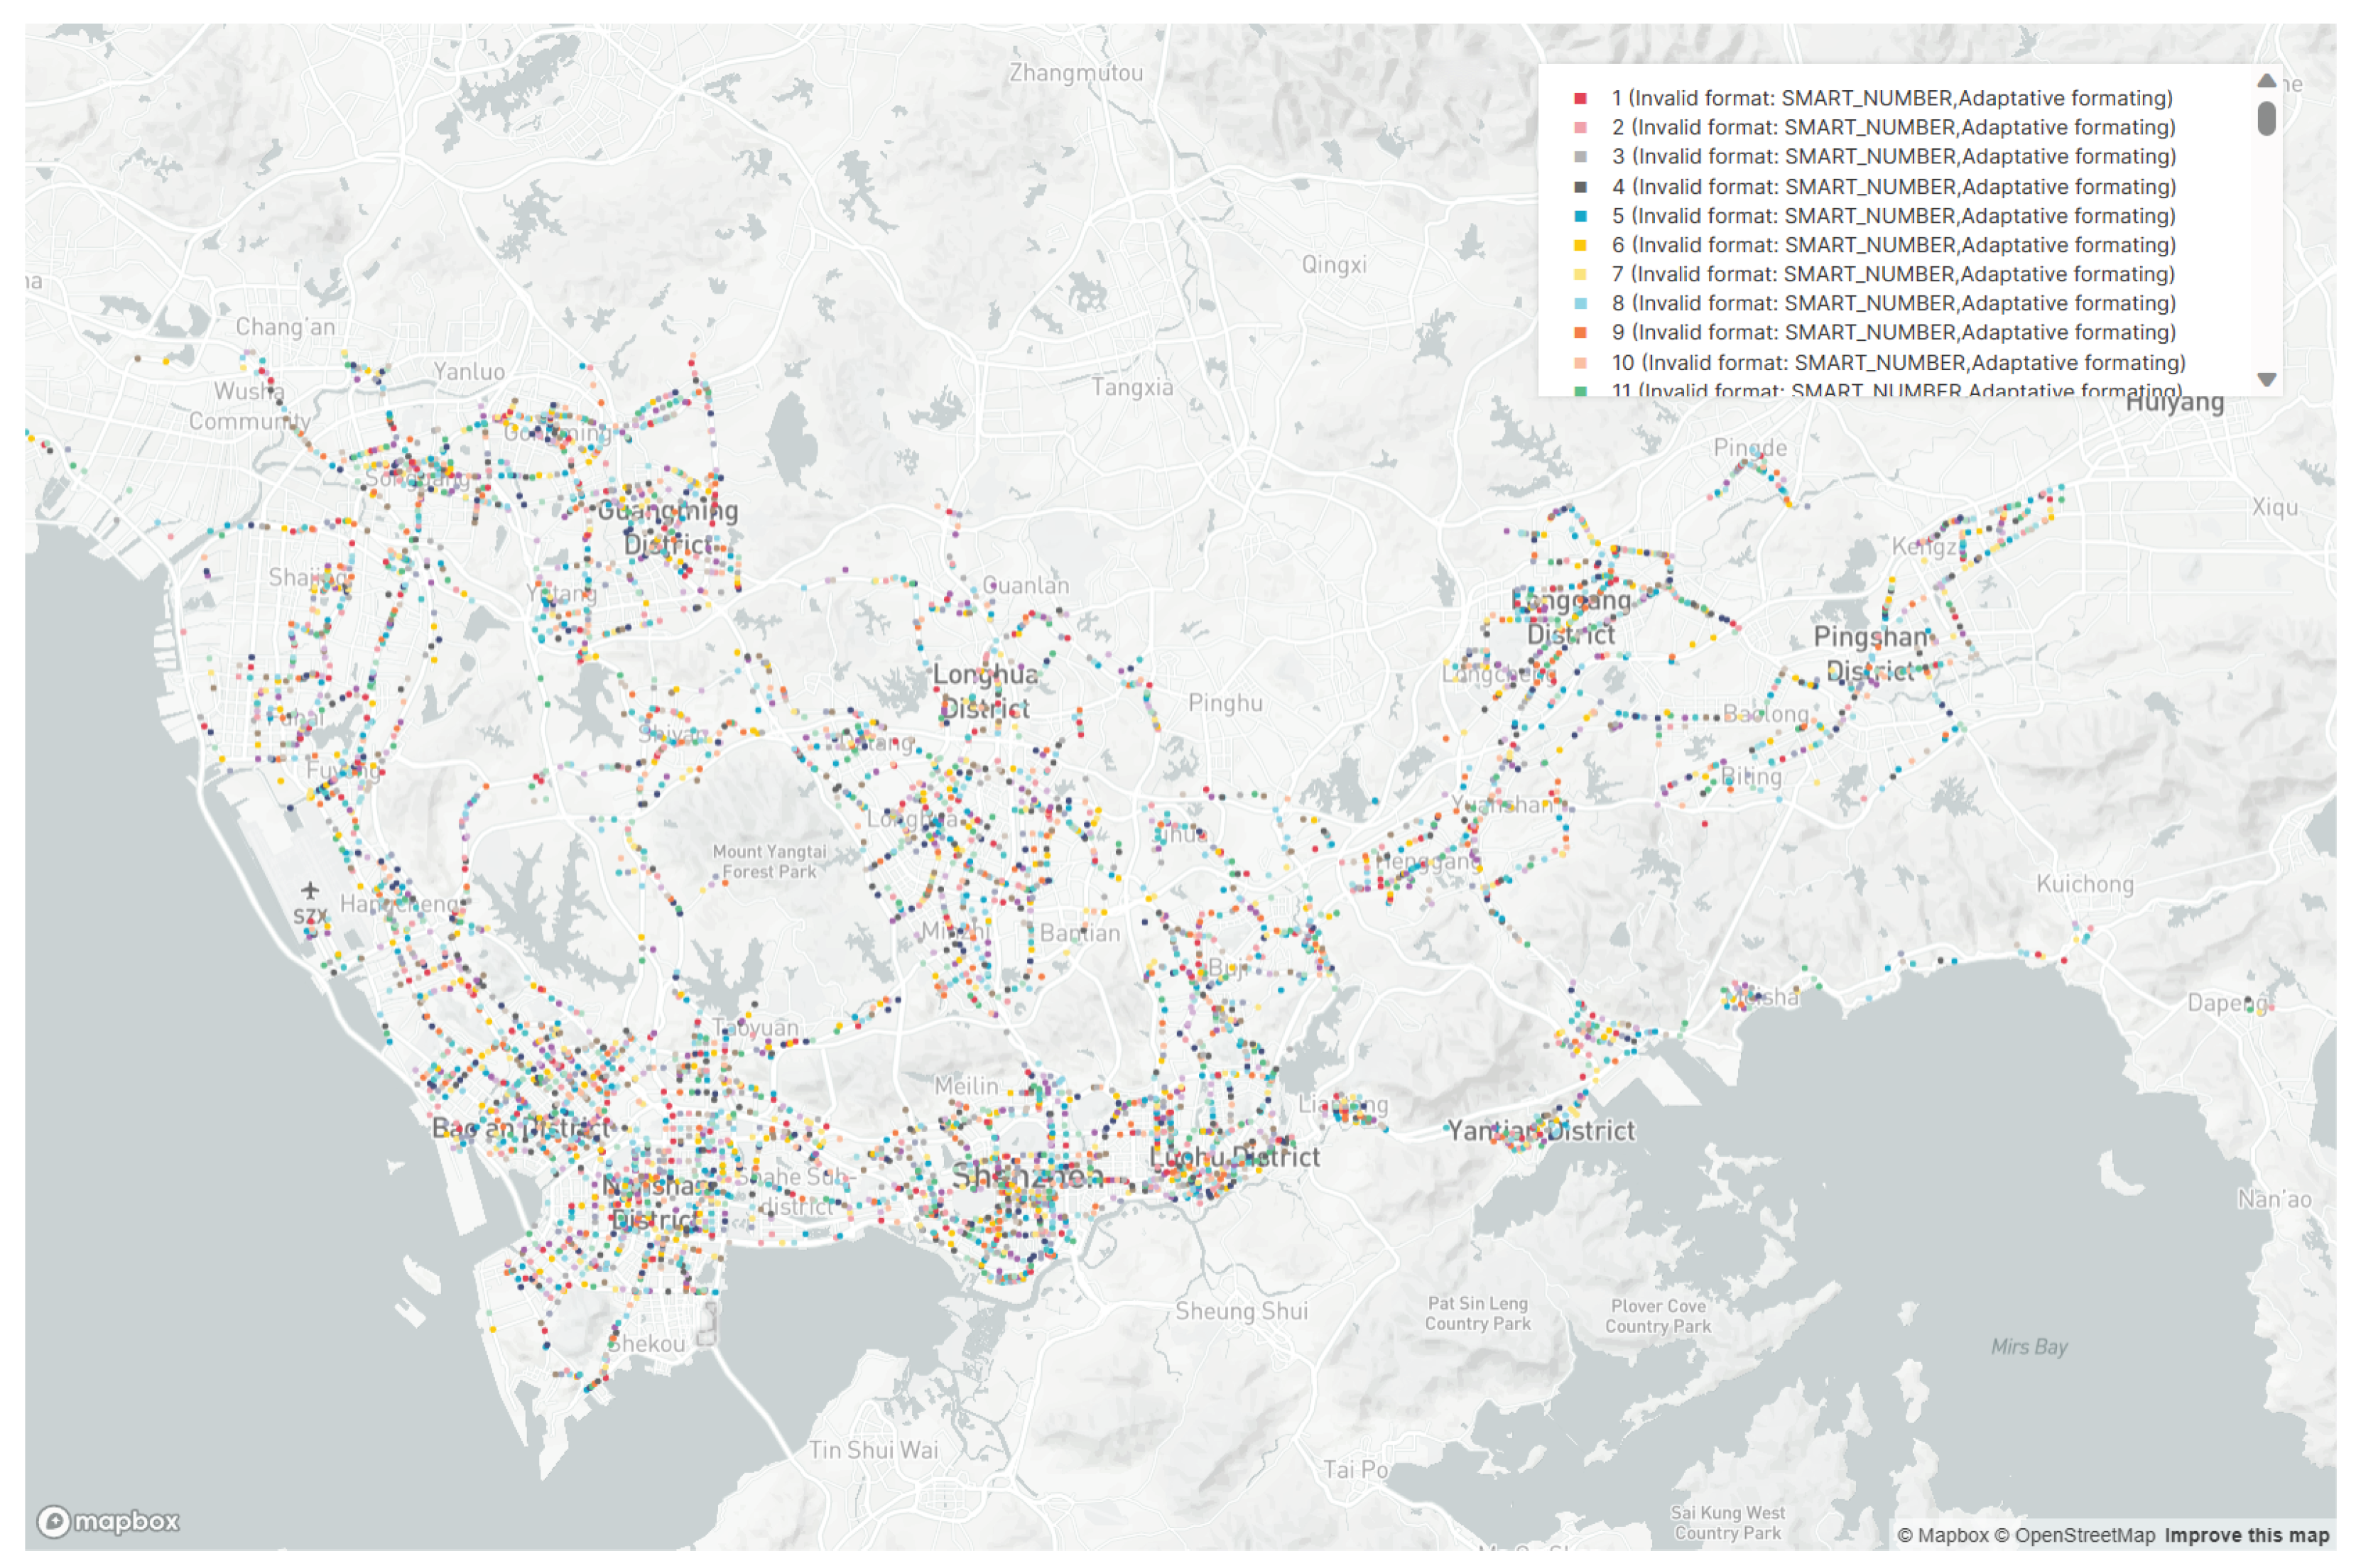Click the Mount Yangtai Forest Park label

pos(769,861)
